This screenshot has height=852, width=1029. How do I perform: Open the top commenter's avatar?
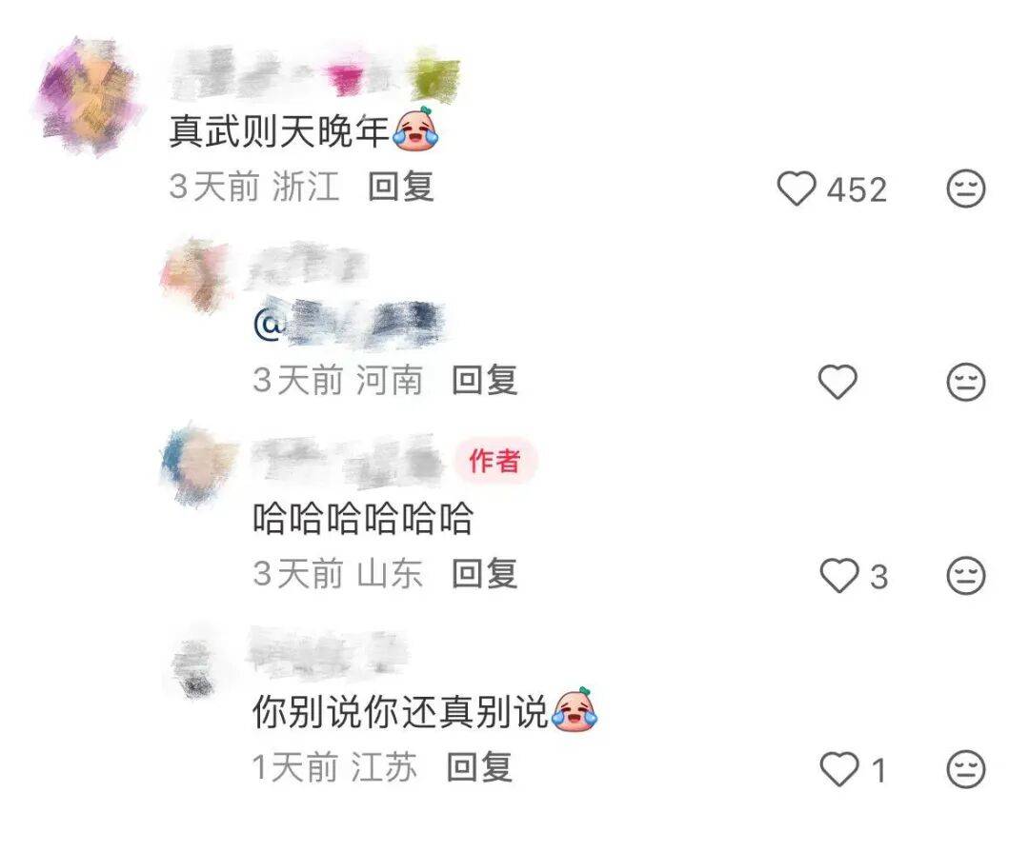(x=88, y=97)
